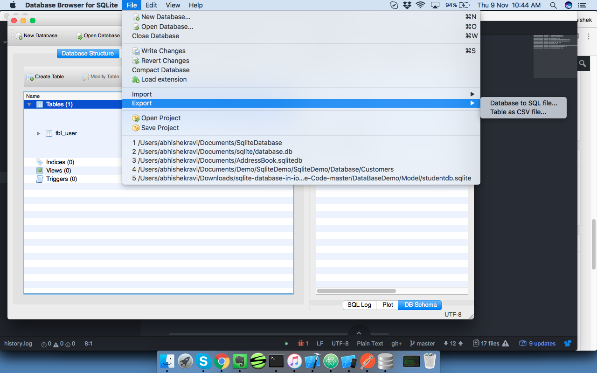The width and height of the screenshot is (597, 373).
Task: Click the Create Table icon
Action: (30, 77)
